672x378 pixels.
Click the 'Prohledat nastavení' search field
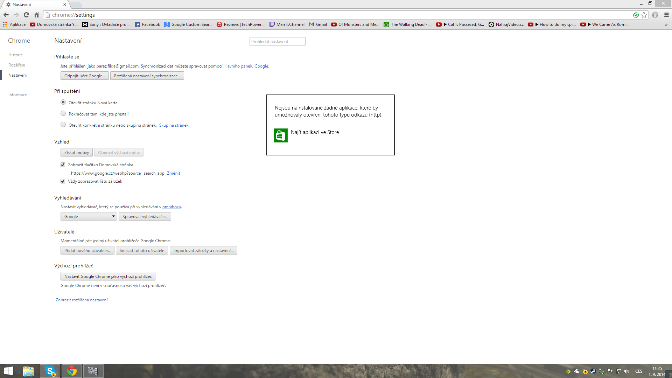pyautogui.click(x=277, y=42)
